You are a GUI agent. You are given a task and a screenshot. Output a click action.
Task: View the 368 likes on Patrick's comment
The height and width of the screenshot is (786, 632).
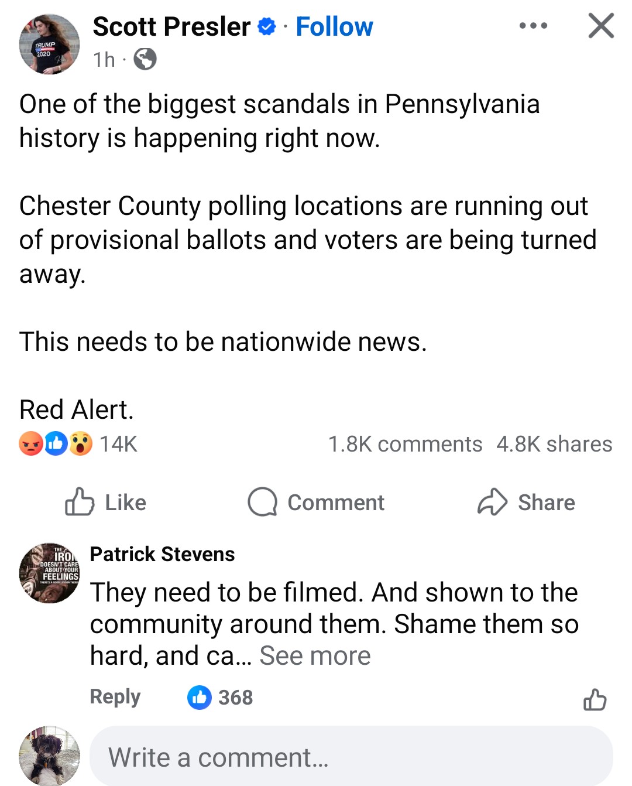[x=221, y=698]
